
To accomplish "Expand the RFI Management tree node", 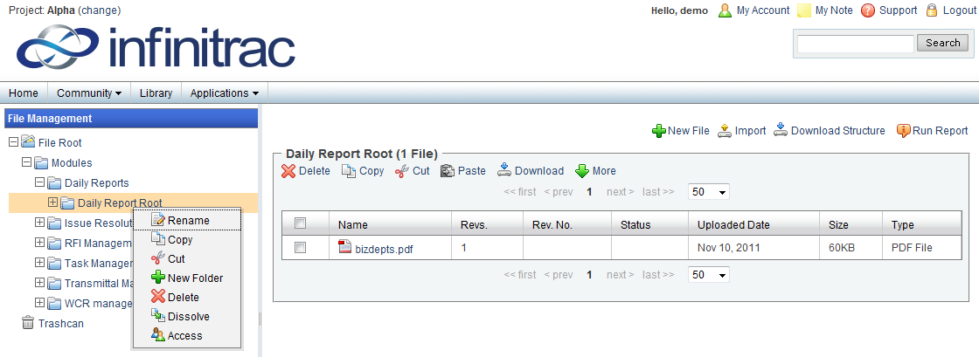I will click(x=40, y=242).
